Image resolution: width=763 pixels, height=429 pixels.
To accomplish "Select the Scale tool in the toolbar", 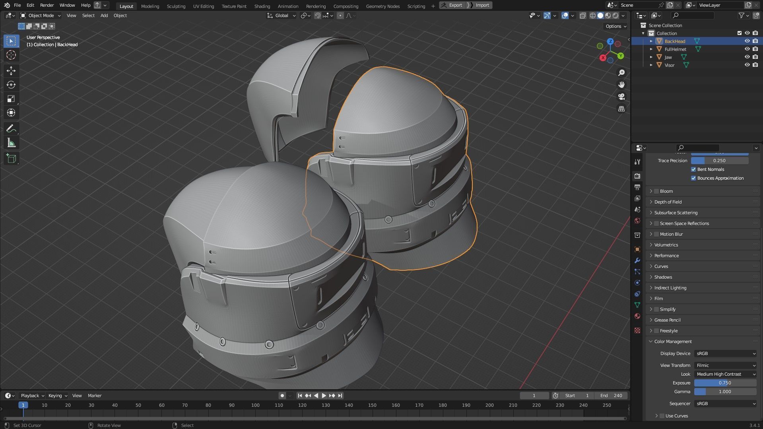I will tap(11, 99).
